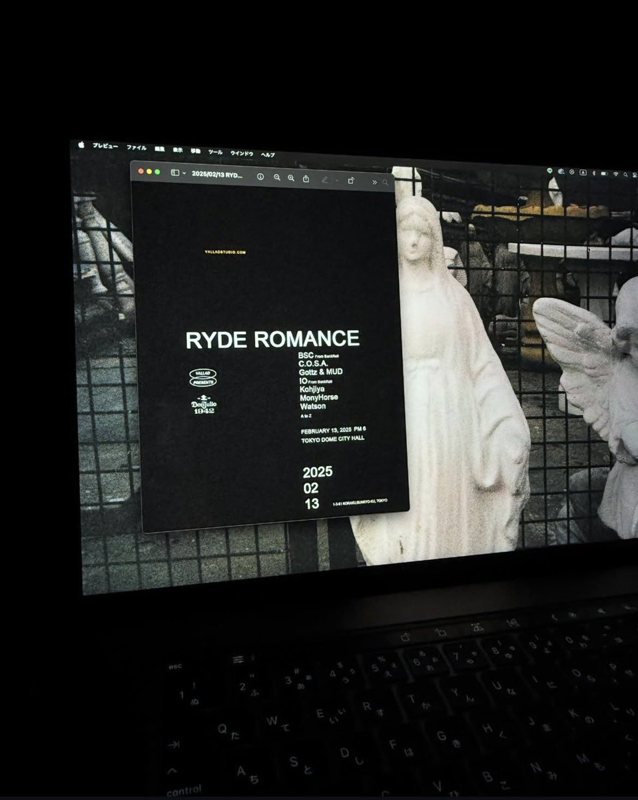Close the Preview window with red button
The image size is (638, 800).
141,171
